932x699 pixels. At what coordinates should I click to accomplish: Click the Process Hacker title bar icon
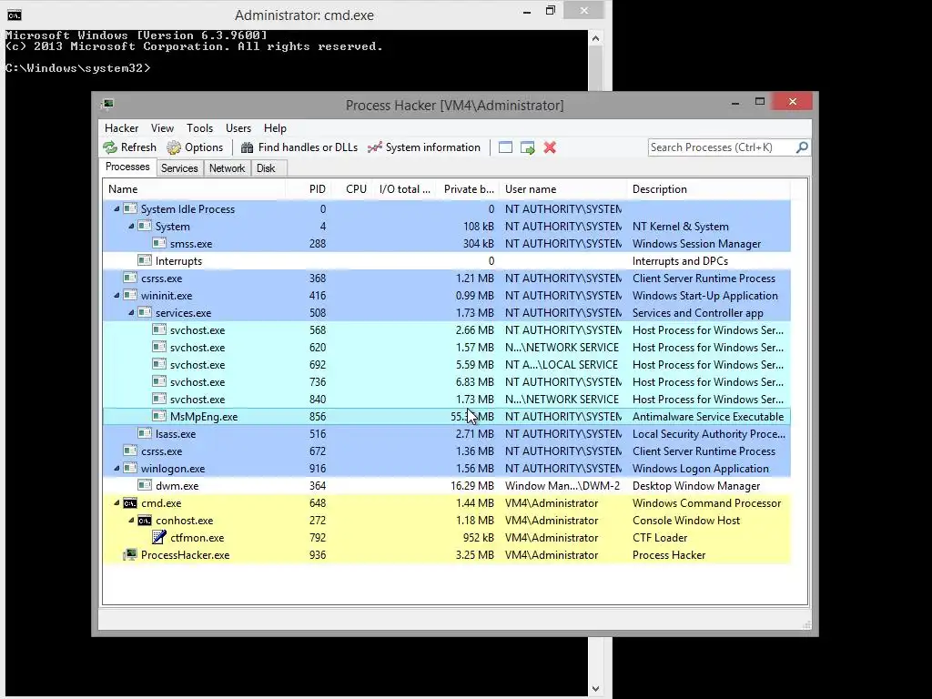coord(107,105)
